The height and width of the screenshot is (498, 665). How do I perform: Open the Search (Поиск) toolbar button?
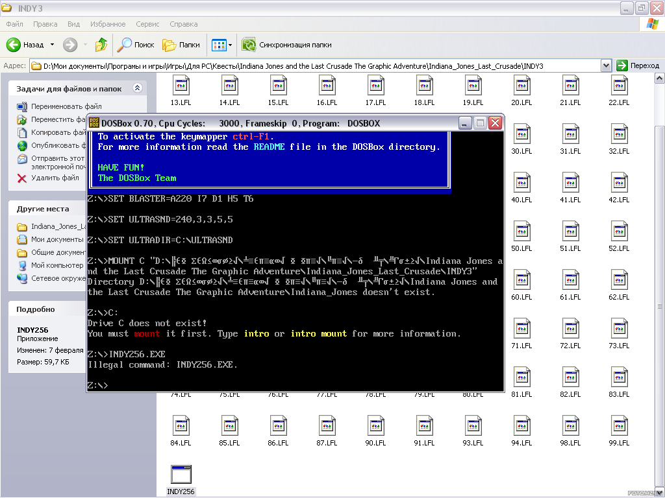coord(136,45)
